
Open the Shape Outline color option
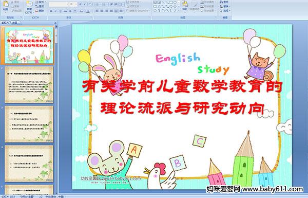(208, 6)
